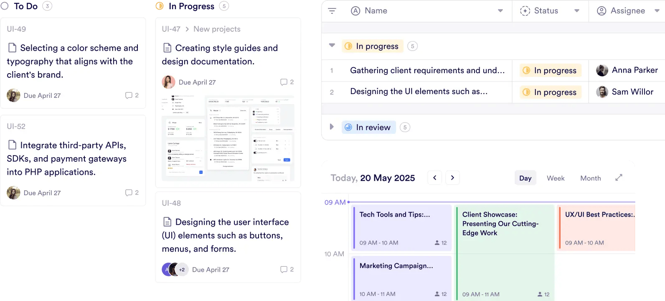This screenshot has width=665, height=301.
Task: Click the comment icon on card UI-52
Action: 129,193
